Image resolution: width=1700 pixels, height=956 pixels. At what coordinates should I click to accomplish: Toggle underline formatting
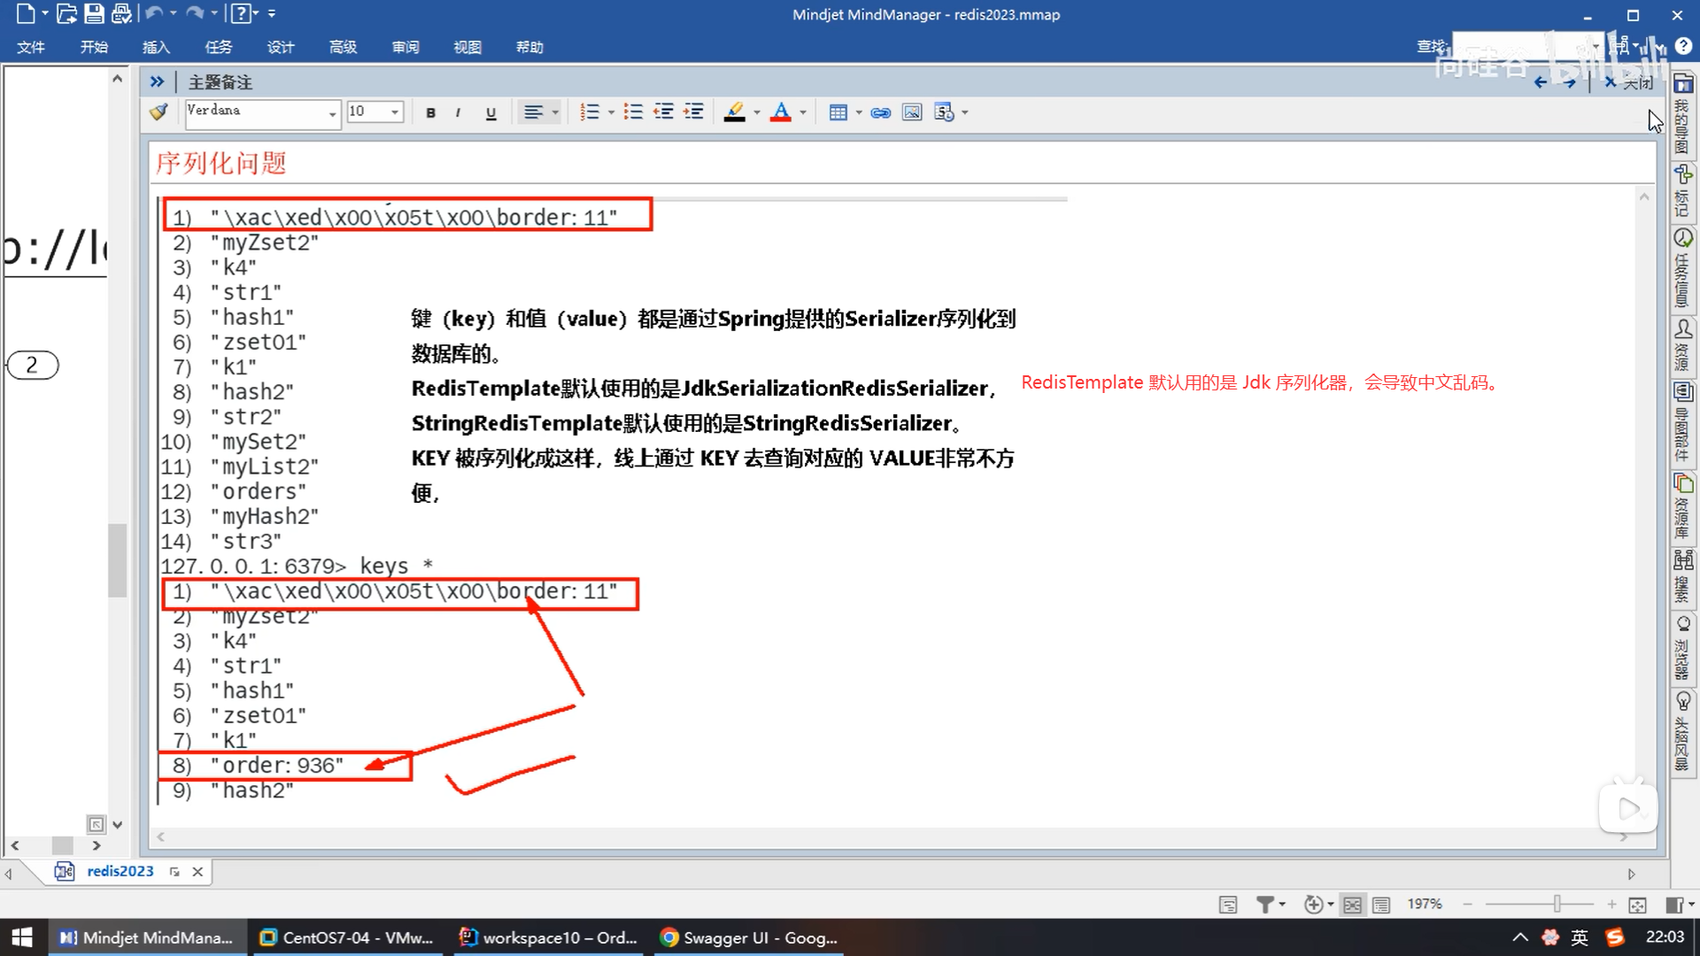point(491,112)
